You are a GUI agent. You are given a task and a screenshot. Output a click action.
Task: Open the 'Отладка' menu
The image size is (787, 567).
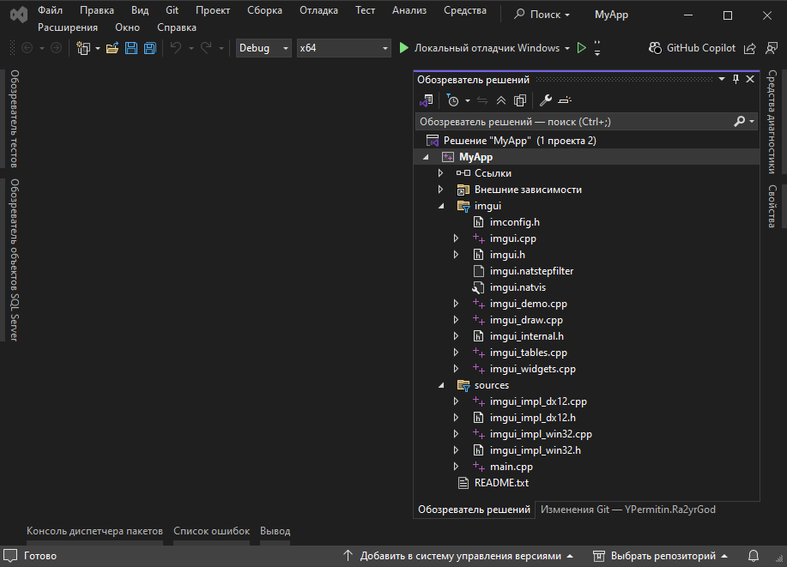pos(318,10)
